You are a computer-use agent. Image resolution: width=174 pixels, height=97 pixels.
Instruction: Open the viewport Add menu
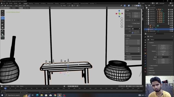pos(24,5)
